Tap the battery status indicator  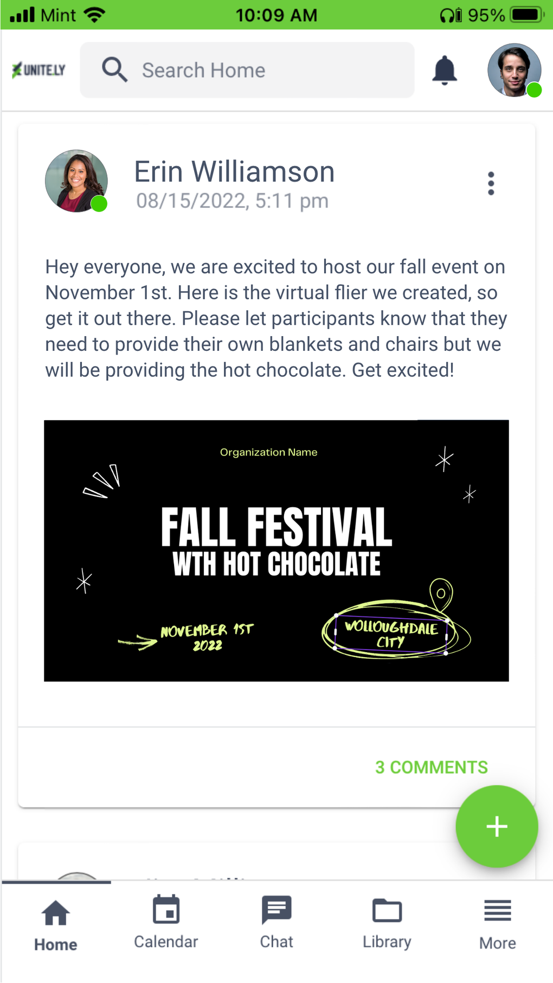click(526, 15)
